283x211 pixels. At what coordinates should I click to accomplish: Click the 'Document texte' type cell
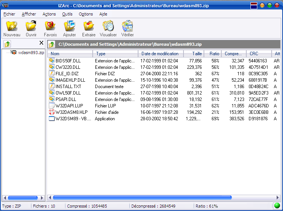109,87
